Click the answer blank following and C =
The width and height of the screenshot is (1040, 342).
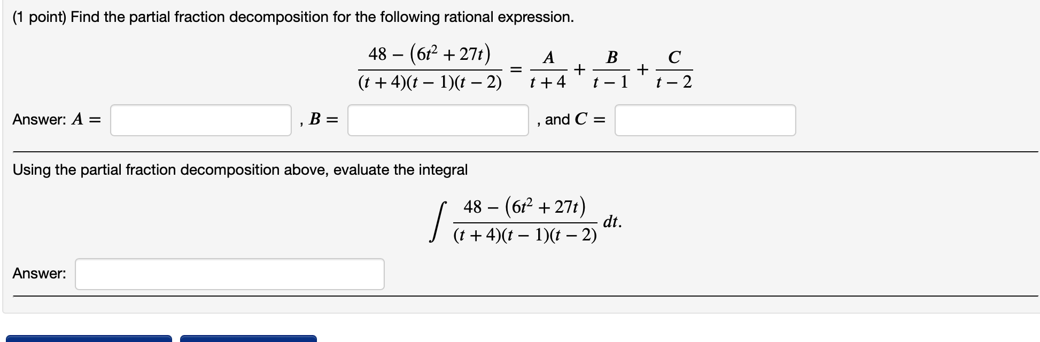click(x=705, y=121)
